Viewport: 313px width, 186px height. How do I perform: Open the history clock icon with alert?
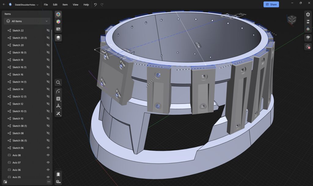pyautogui.click(x=308, y=47)
